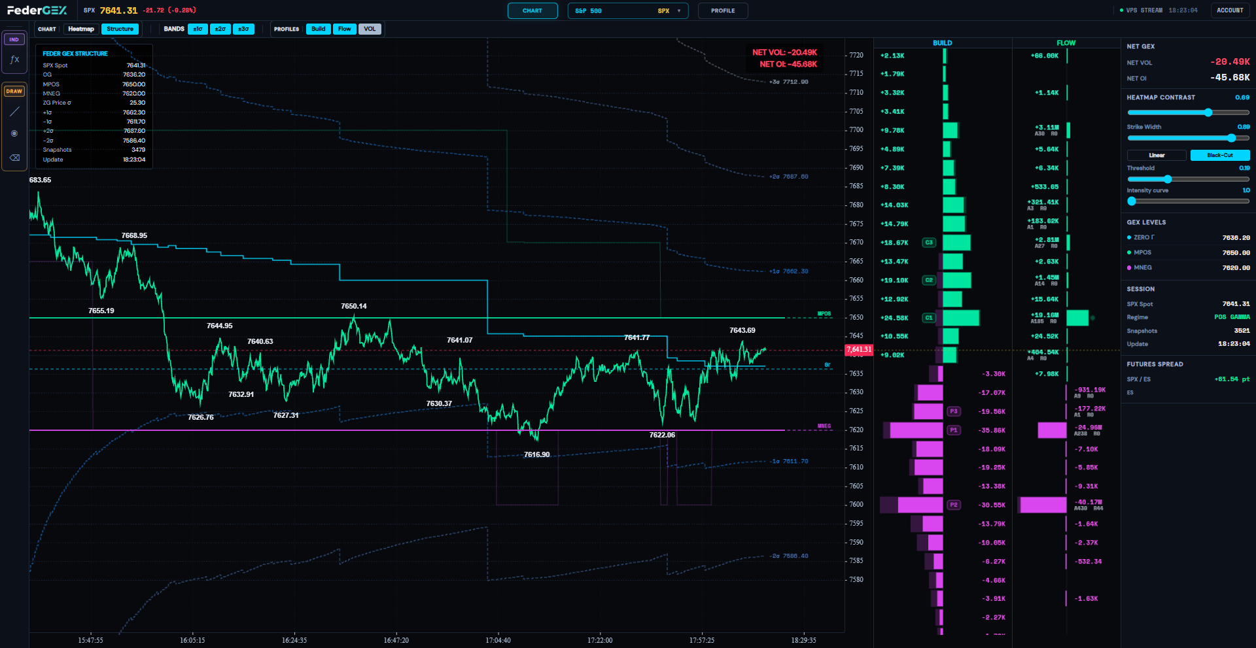
Task: Click the 7,641.31 current price tag
Action: [x=859, y=350]
